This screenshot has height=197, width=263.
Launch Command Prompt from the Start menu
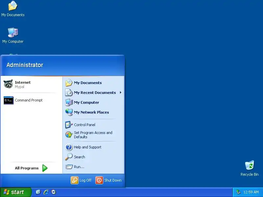pyautogui.click(x=31, y=100)
